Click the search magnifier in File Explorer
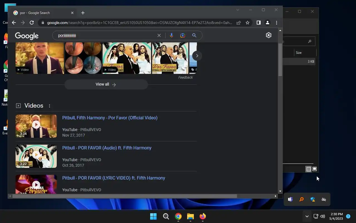356x223 pixels. pos(310,42)
